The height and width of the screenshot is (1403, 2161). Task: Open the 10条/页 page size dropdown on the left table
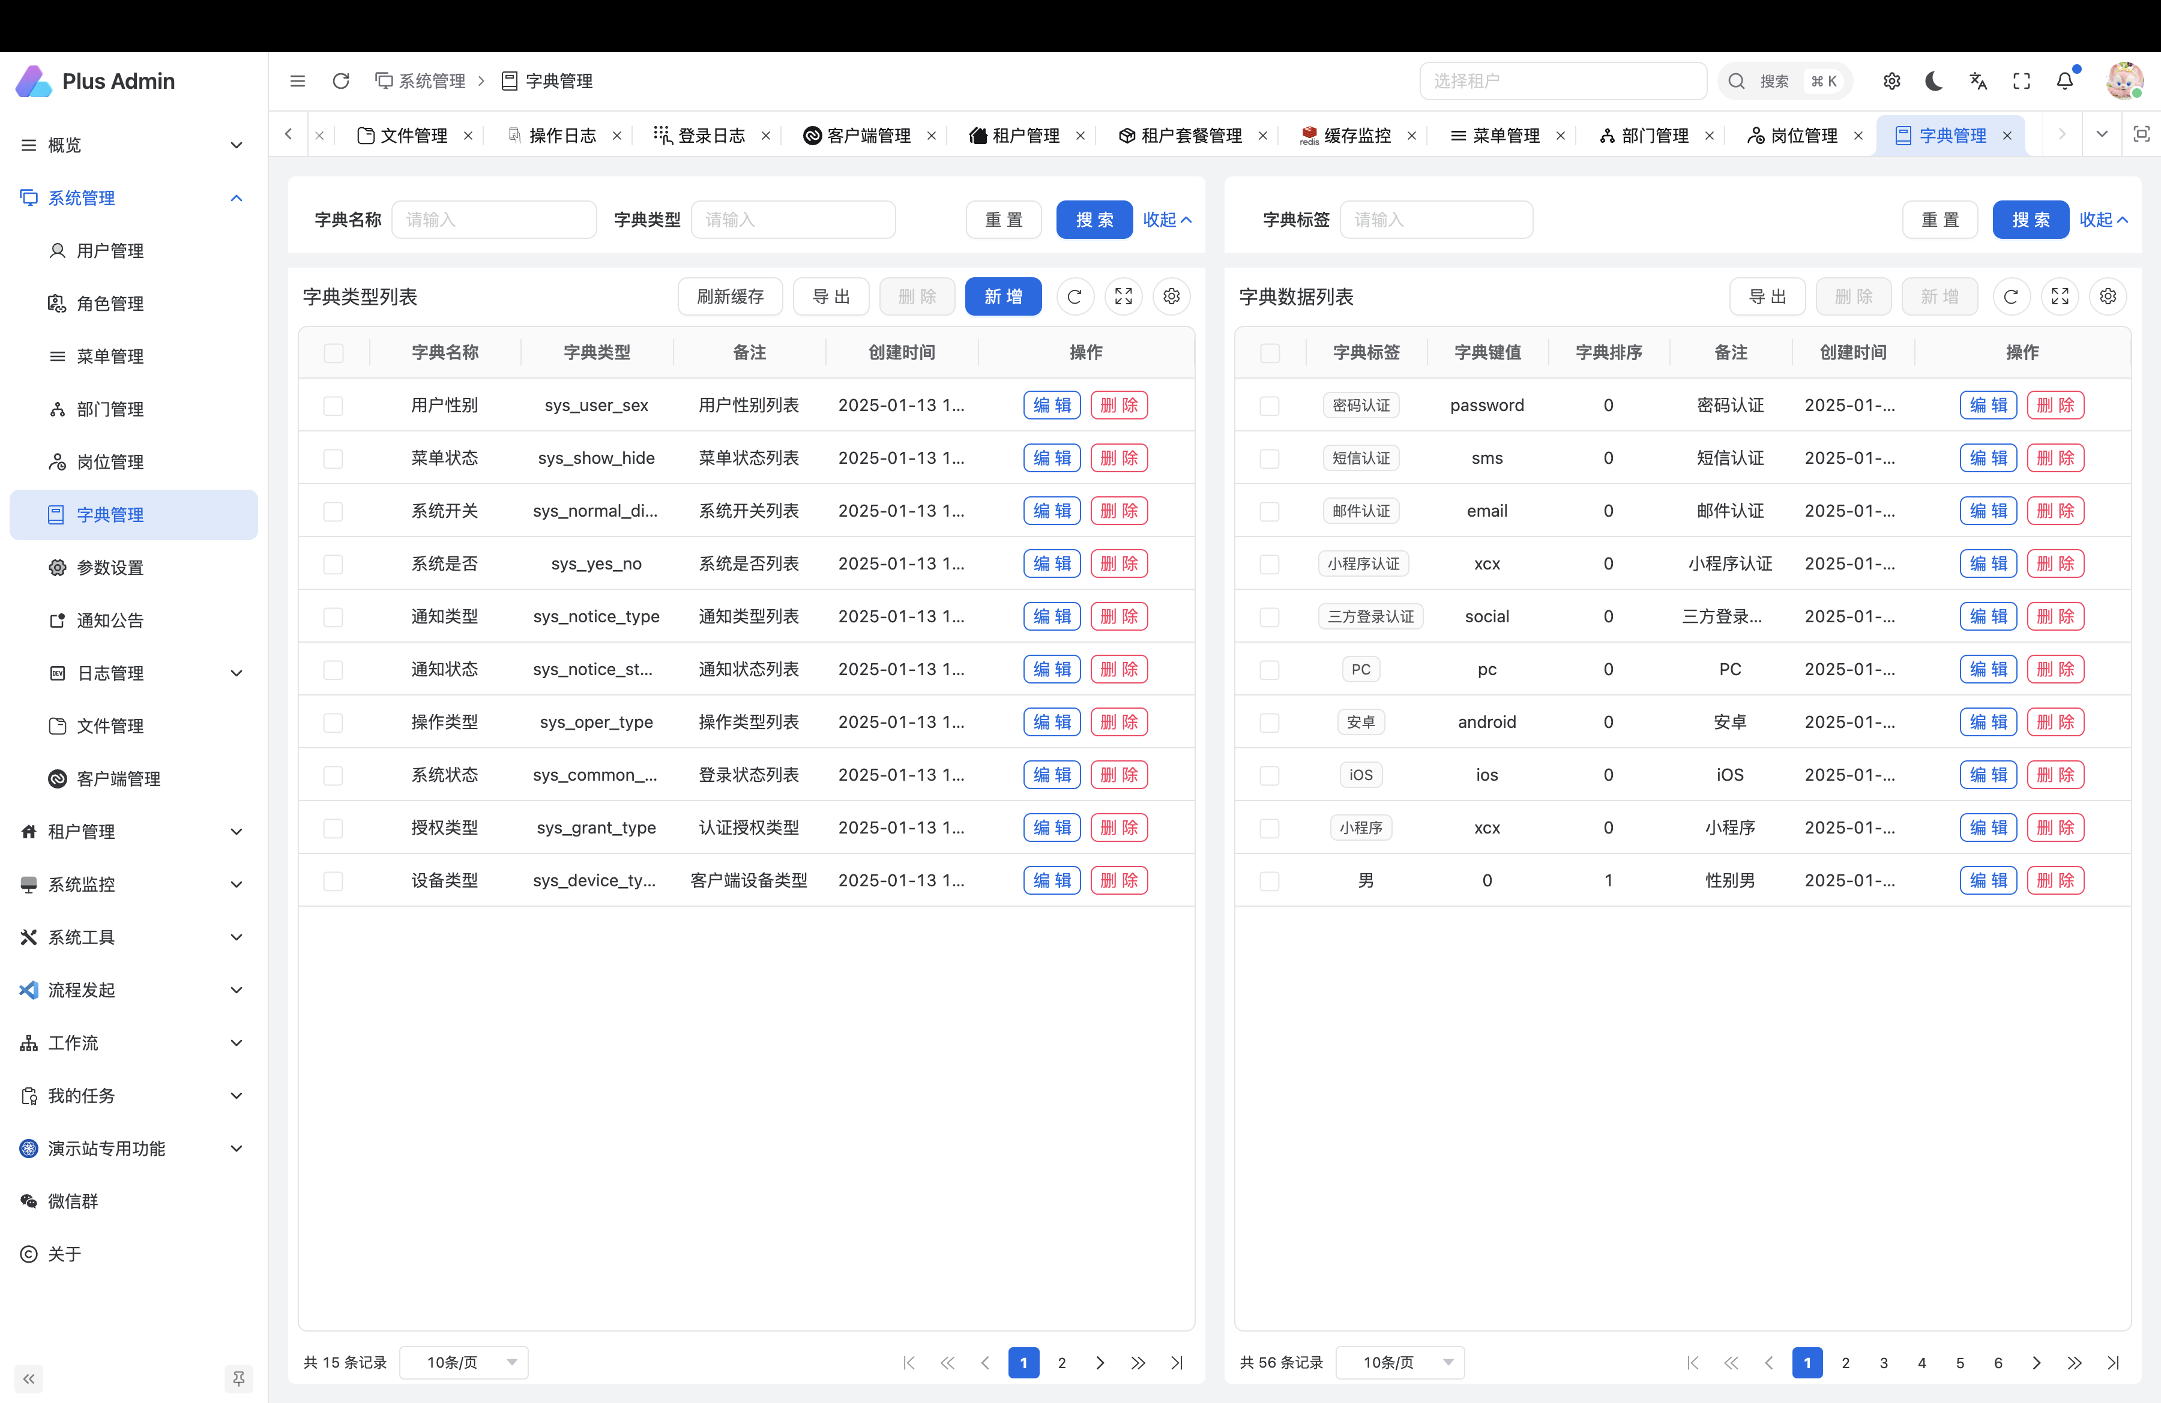pos(465,1362)
